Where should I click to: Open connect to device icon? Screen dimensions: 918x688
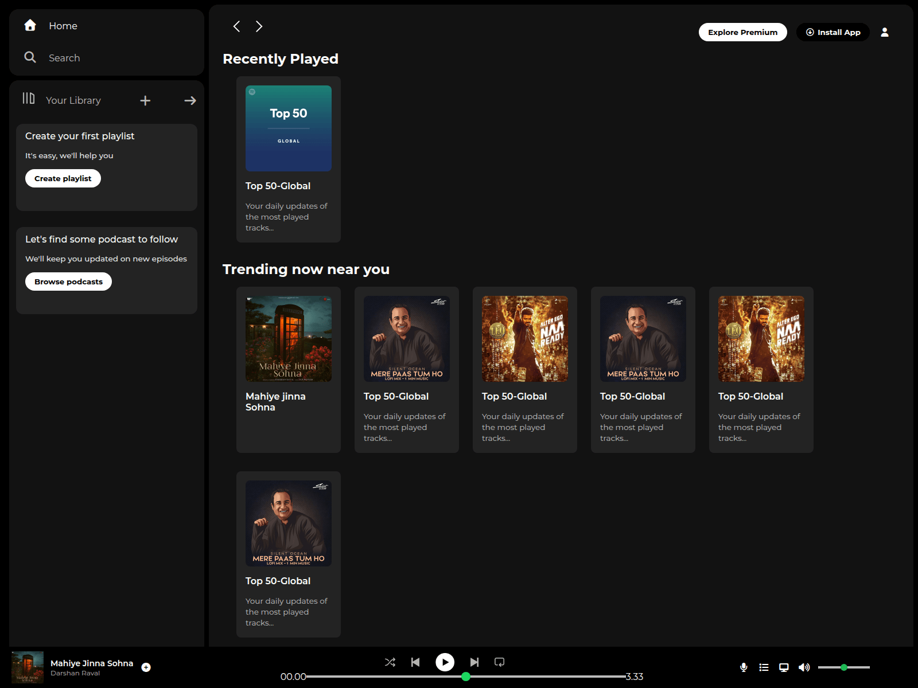pyautogui.click(x=784, y=667)
